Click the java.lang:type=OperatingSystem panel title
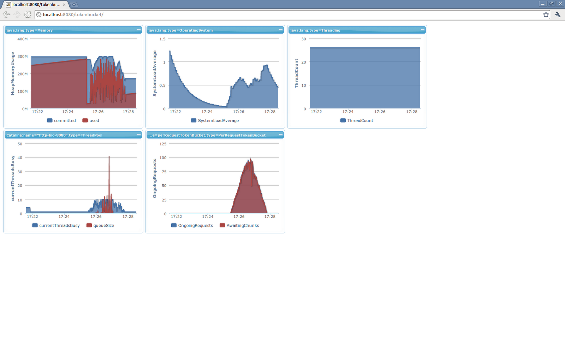Screen dimensions: 565x345 click(180, 30)
